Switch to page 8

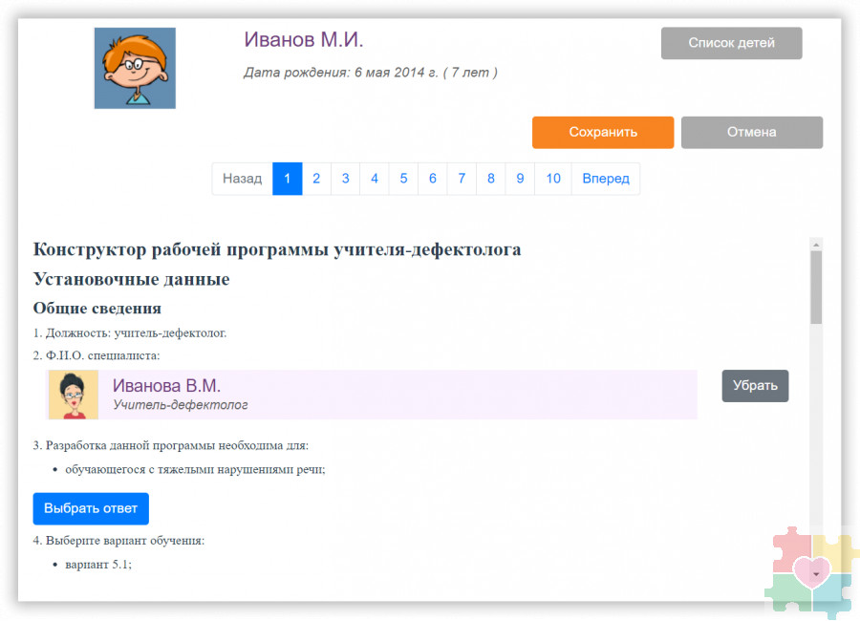tap(491, 179)
